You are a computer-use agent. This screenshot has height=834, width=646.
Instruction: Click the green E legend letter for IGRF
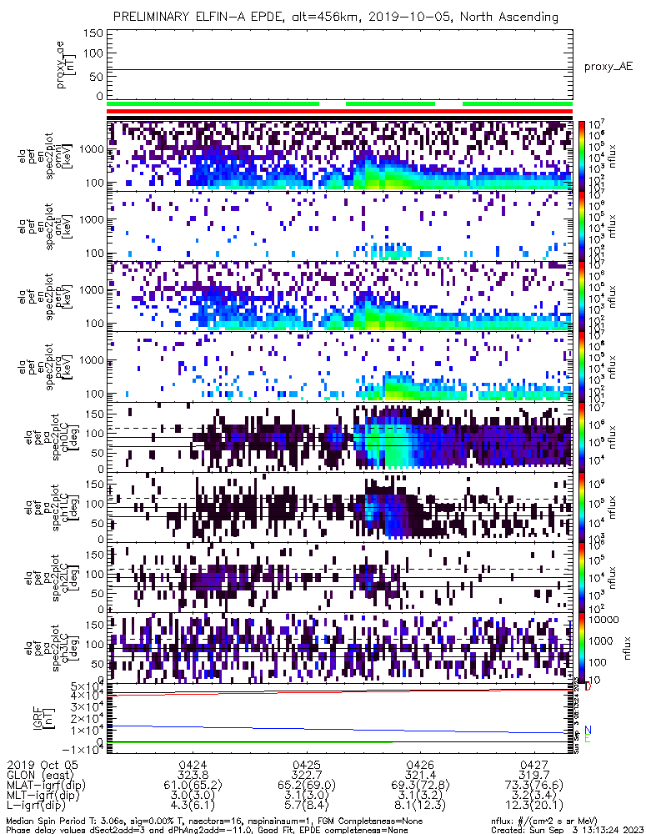point(588,738)
